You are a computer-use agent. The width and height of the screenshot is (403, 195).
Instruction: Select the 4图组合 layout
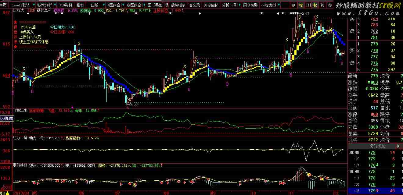(114, 5)
